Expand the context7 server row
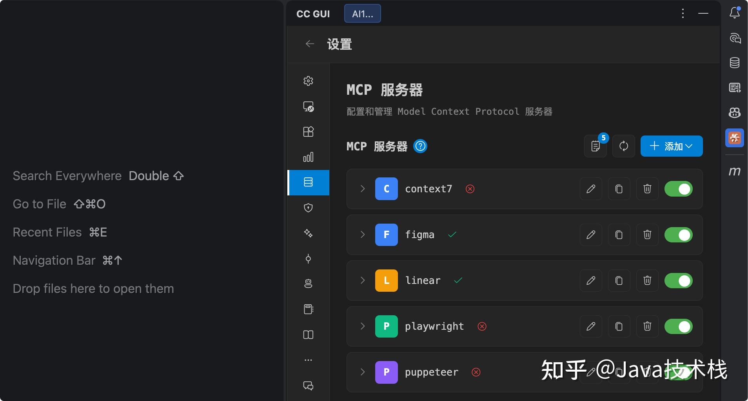Image resolution: width=748 pixels, height=401 pixels. click(x=363, y=189)
